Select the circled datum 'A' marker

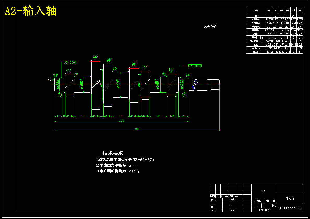click(x=184, y=95)
